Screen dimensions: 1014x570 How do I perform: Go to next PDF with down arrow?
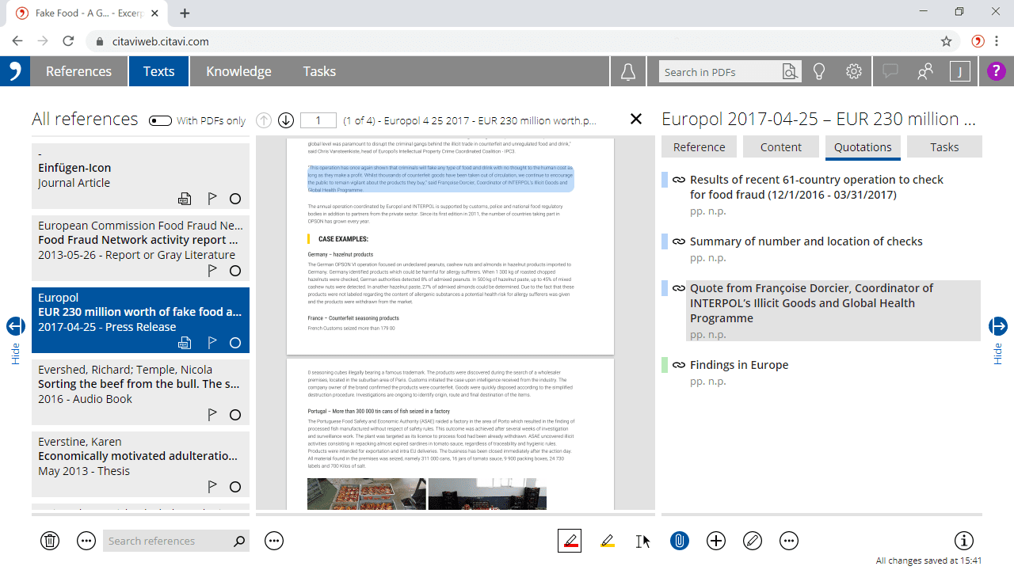point(286,120)
